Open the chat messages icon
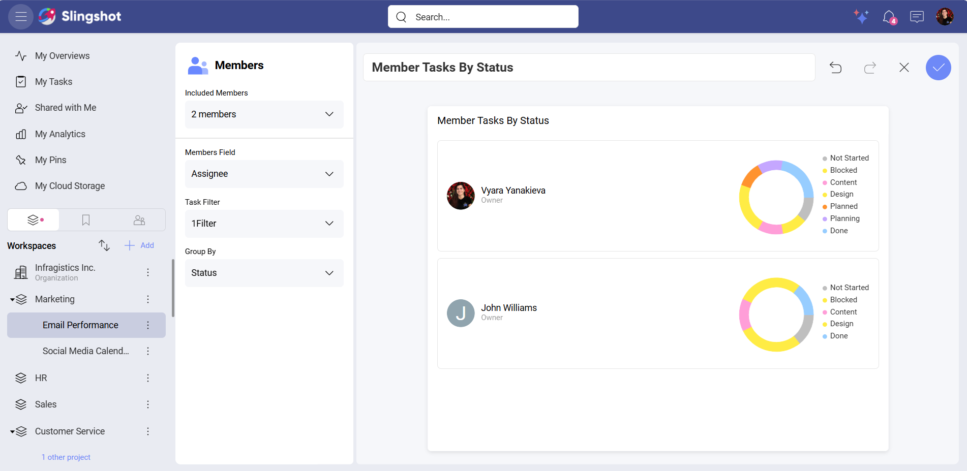The height and width of the screenshot is (471, 967). 917,17
